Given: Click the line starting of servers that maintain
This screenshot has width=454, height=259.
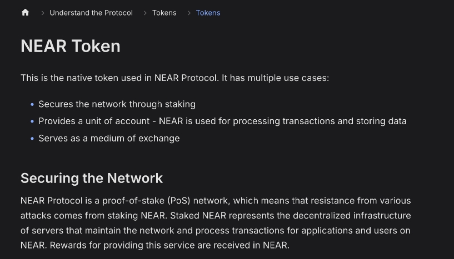Looking at the screenshot, I should click(x=216, y=230).
